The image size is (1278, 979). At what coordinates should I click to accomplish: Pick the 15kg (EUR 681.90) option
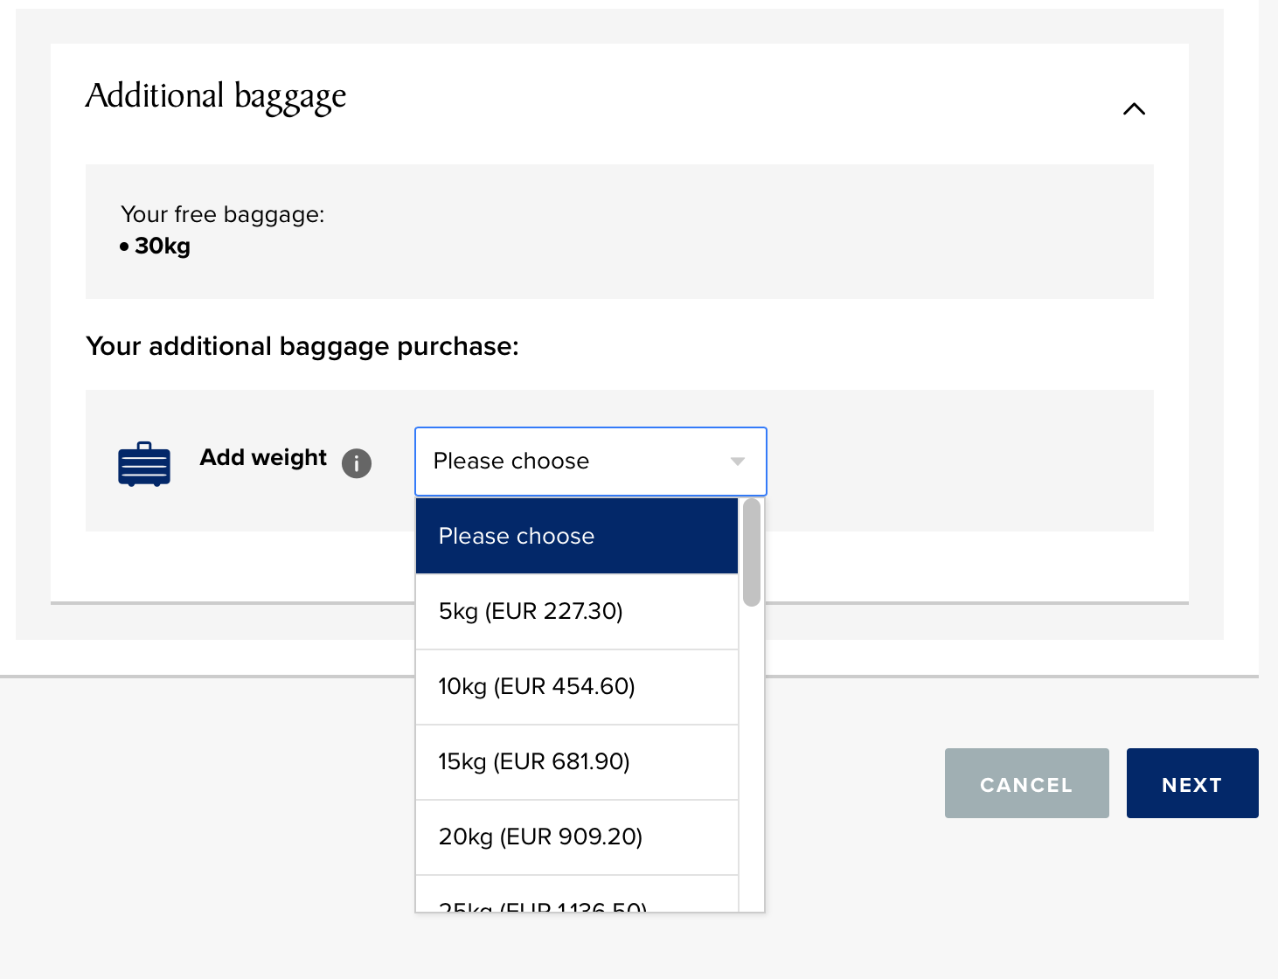[577, 761]
